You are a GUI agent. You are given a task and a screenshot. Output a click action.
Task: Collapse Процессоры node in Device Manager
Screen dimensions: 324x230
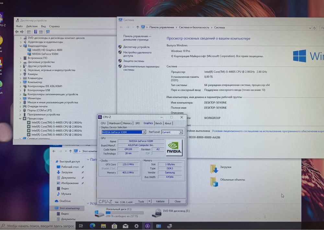click(20, 118)
